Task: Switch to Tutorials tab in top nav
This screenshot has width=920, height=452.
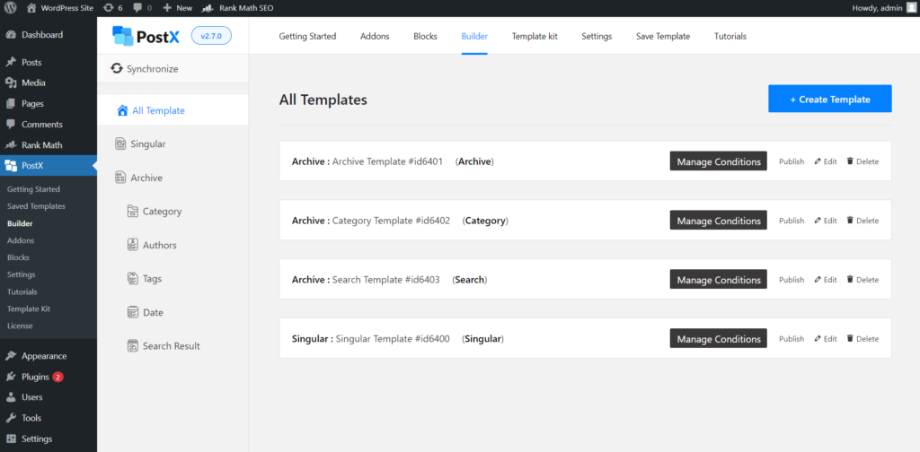Action: (730, 36)
